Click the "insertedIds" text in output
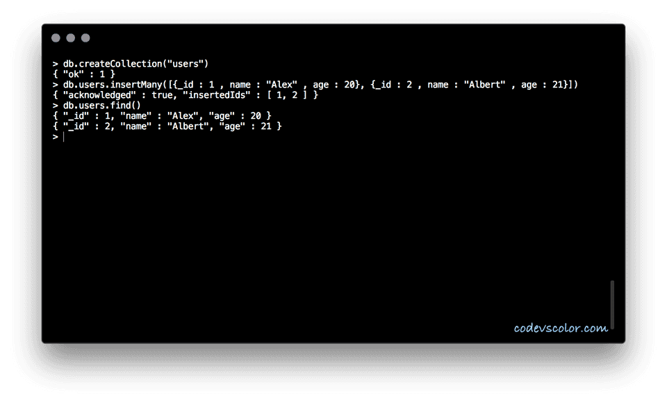Viewport: 667px width, 403px height. pyautogui.click(x=217, y=95)
